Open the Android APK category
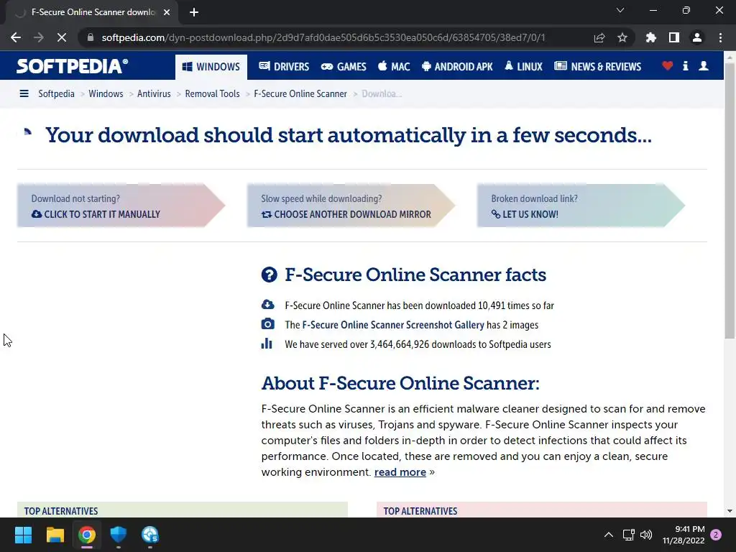This screenshot has width=736, height=552. click(x=457, y=67)
